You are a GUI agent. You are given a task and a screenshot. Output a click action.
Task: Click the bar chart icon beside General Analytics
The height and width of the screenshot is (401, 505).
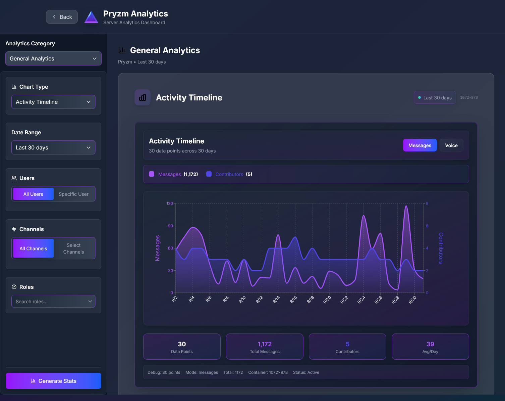click(x=122, y=50)
